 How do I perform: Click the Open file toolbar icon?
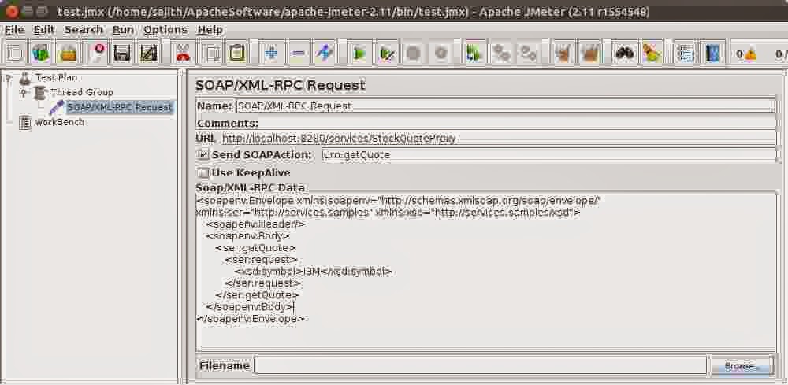68,52
